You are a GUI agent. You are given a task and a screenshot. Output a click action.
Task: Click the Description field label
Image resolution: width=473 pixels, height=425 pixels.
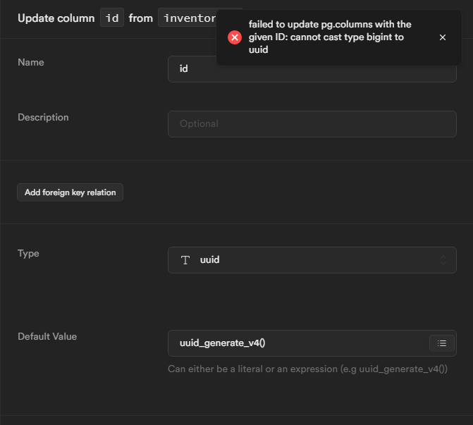pyautogui.click(x=43, y=117)
